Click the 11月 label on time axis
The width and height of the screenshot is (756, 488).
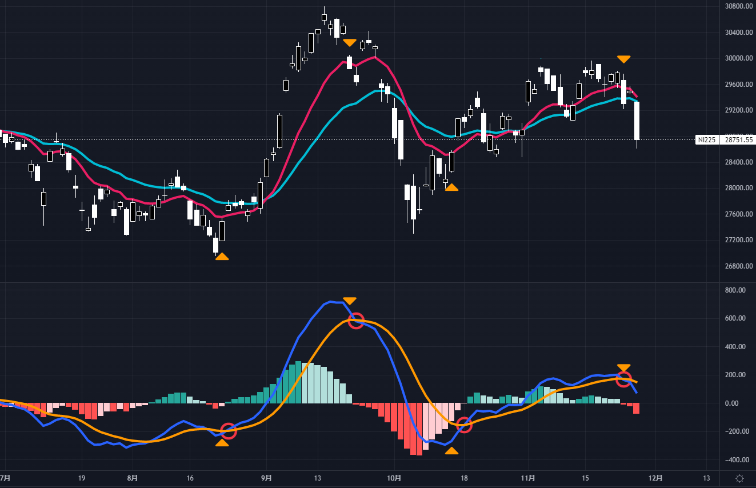(529, 478)
